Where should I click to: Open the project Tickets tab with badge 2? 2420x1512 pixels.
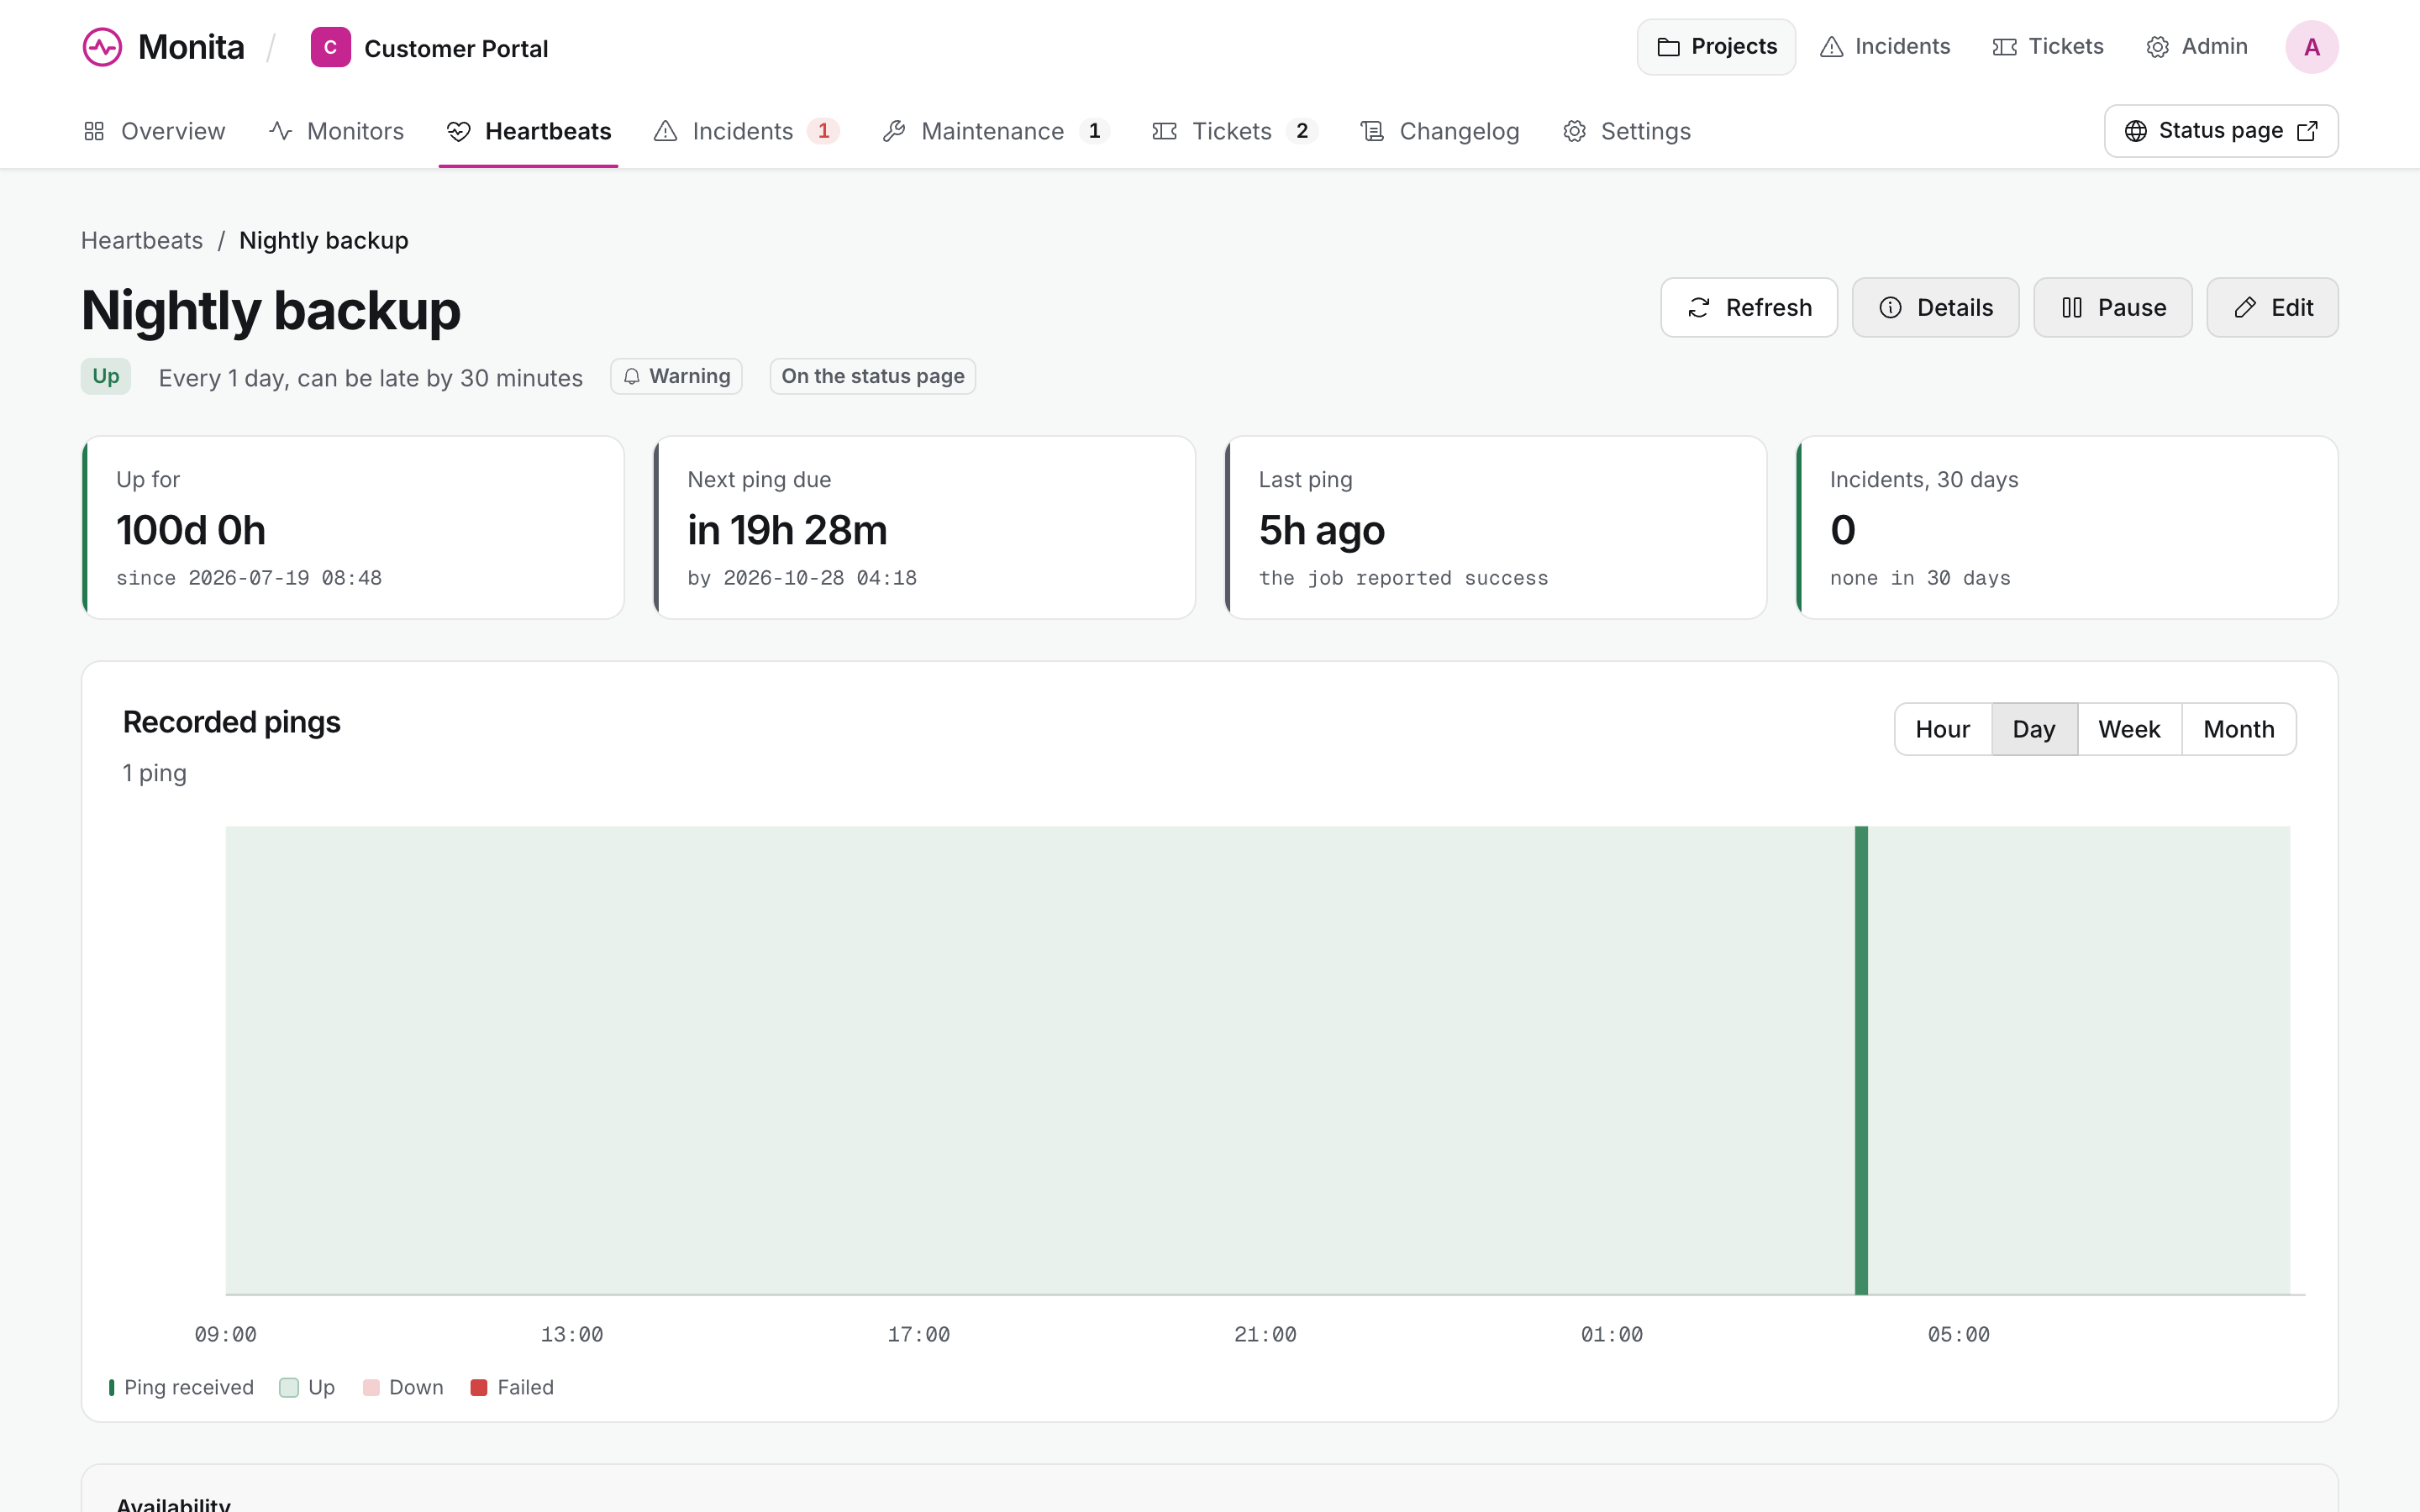click(1235, 131)
